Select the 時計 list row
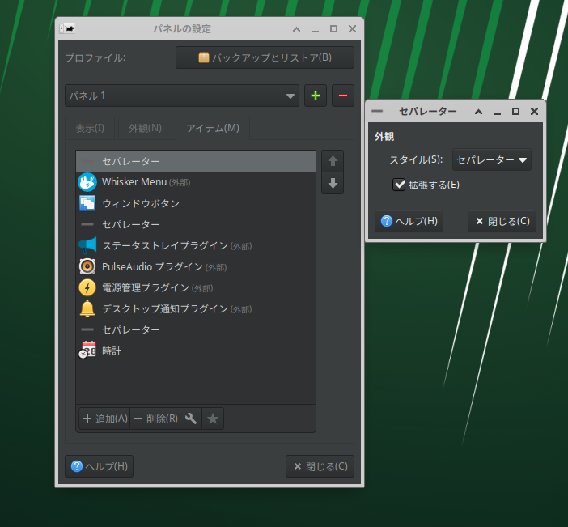The image size is (568, 527). [x=196, y=351]
